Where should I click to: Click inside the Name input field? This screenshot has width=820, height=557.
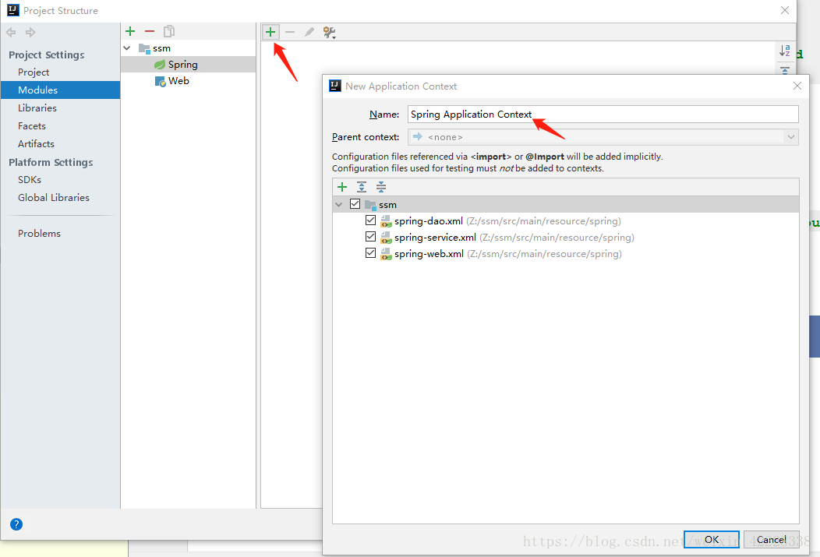(546, 114)
